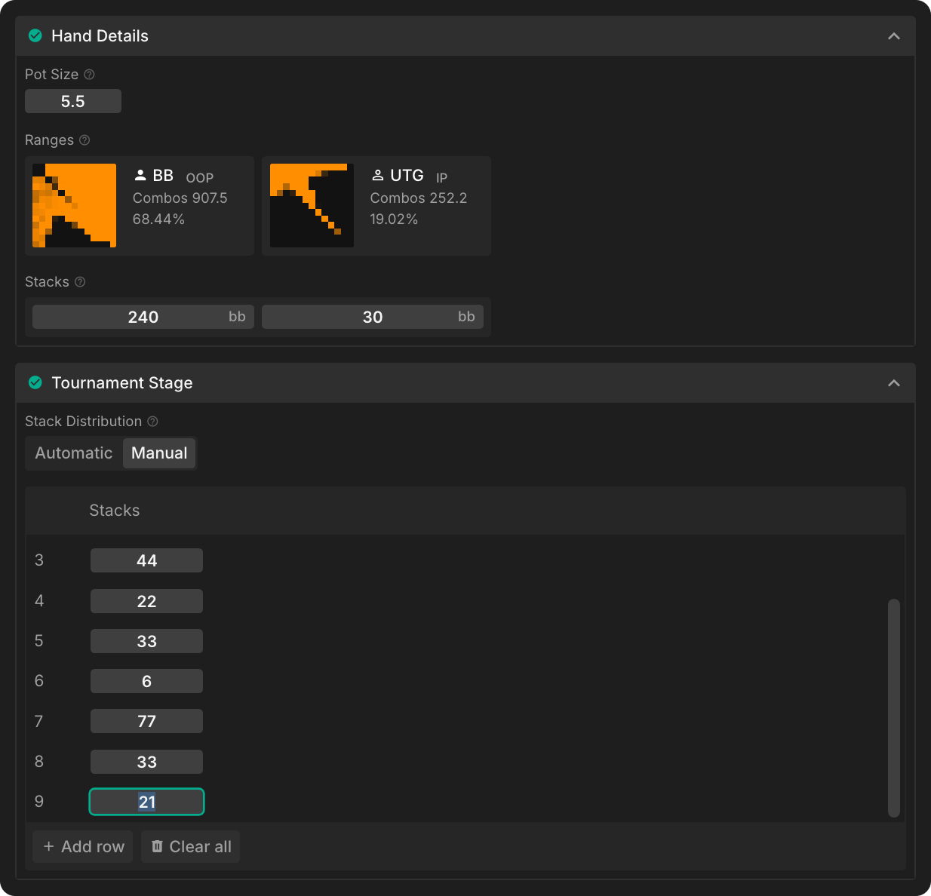Click the UTG Combos 252.2 text

pos(419,198)
